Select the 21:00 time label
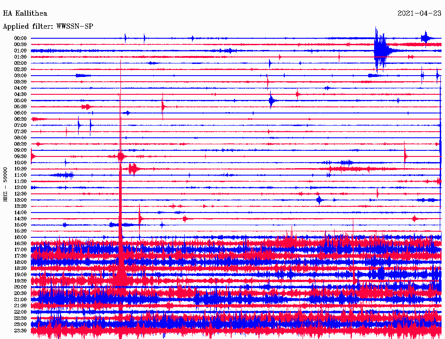Screen dimensions: 445x339 [x=20, y=300]
